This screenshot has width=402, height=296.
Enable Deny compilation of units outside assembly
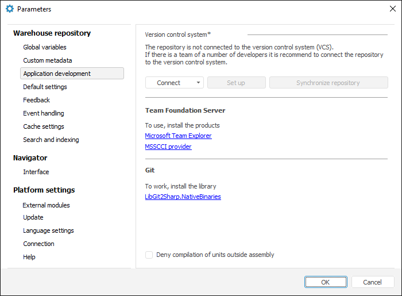(149, 255)
